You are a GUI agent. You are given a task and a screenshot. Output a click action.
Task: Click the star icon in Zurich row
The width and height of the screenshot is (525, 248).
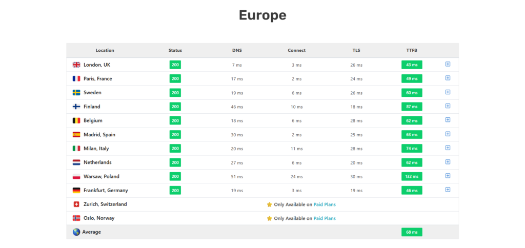269,204
